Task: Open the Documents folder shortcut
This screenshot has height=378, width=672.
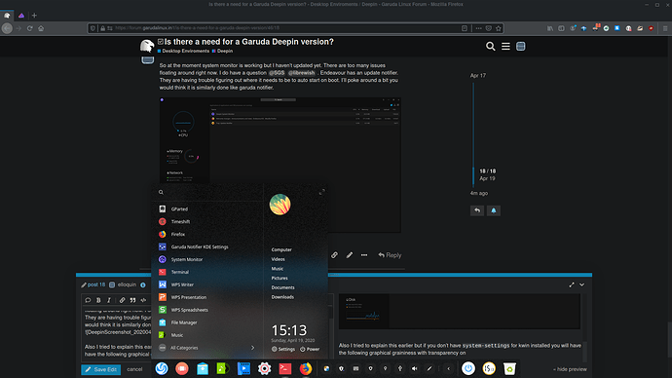Action: [x=282, y=287]
